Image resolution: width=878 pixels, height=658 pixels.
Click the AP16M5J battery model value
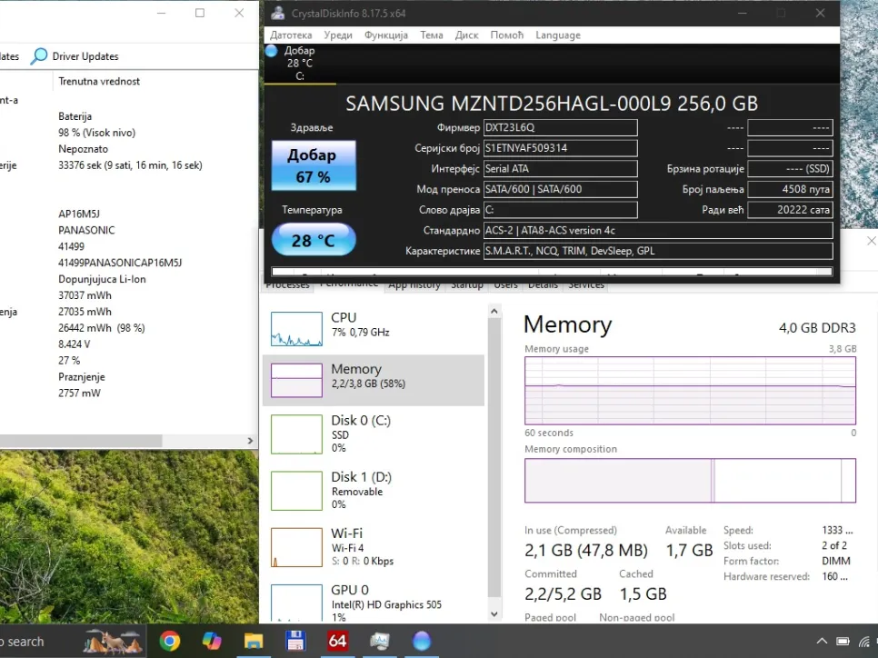point(79,214)
